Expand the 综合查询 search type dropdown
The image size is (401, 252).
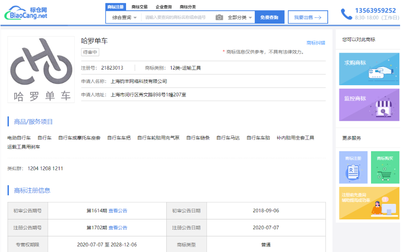(124, 17)
